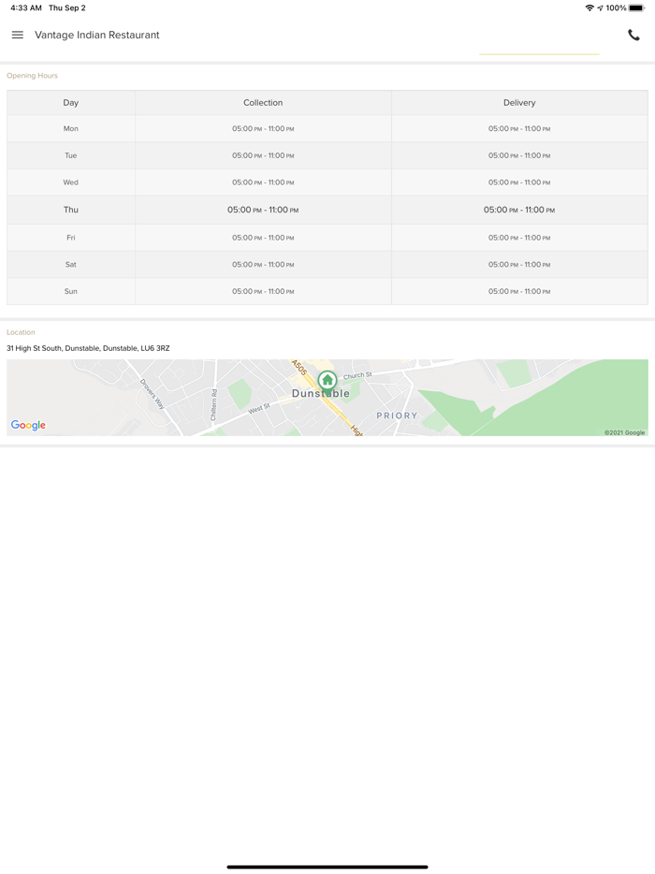The height and width of the screenshot is (874, 655).
Task: Select the Vantage Indian Restaurant title
Action: click(x=97, y=36)
